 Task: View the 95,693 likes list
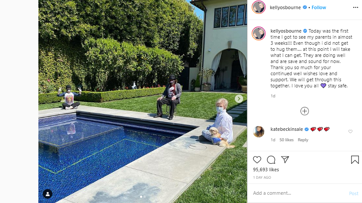click(266, 170)
